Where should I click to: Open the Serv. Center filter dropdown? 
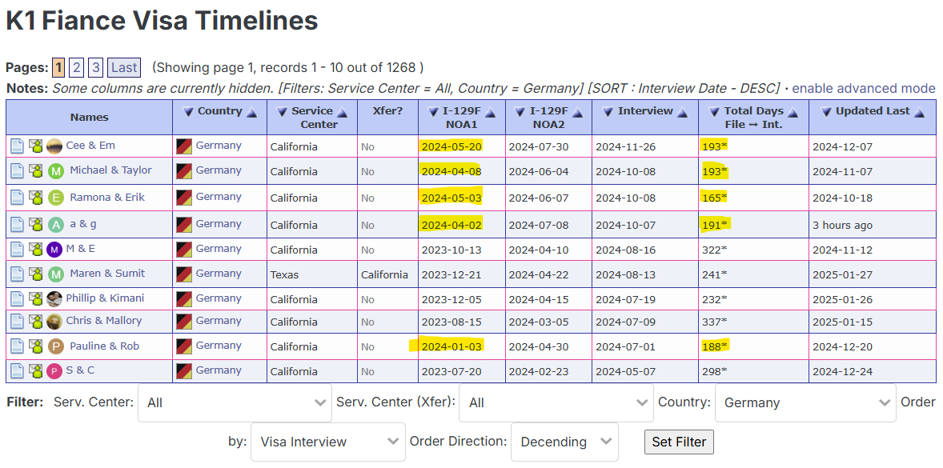[x=235, y=402]
